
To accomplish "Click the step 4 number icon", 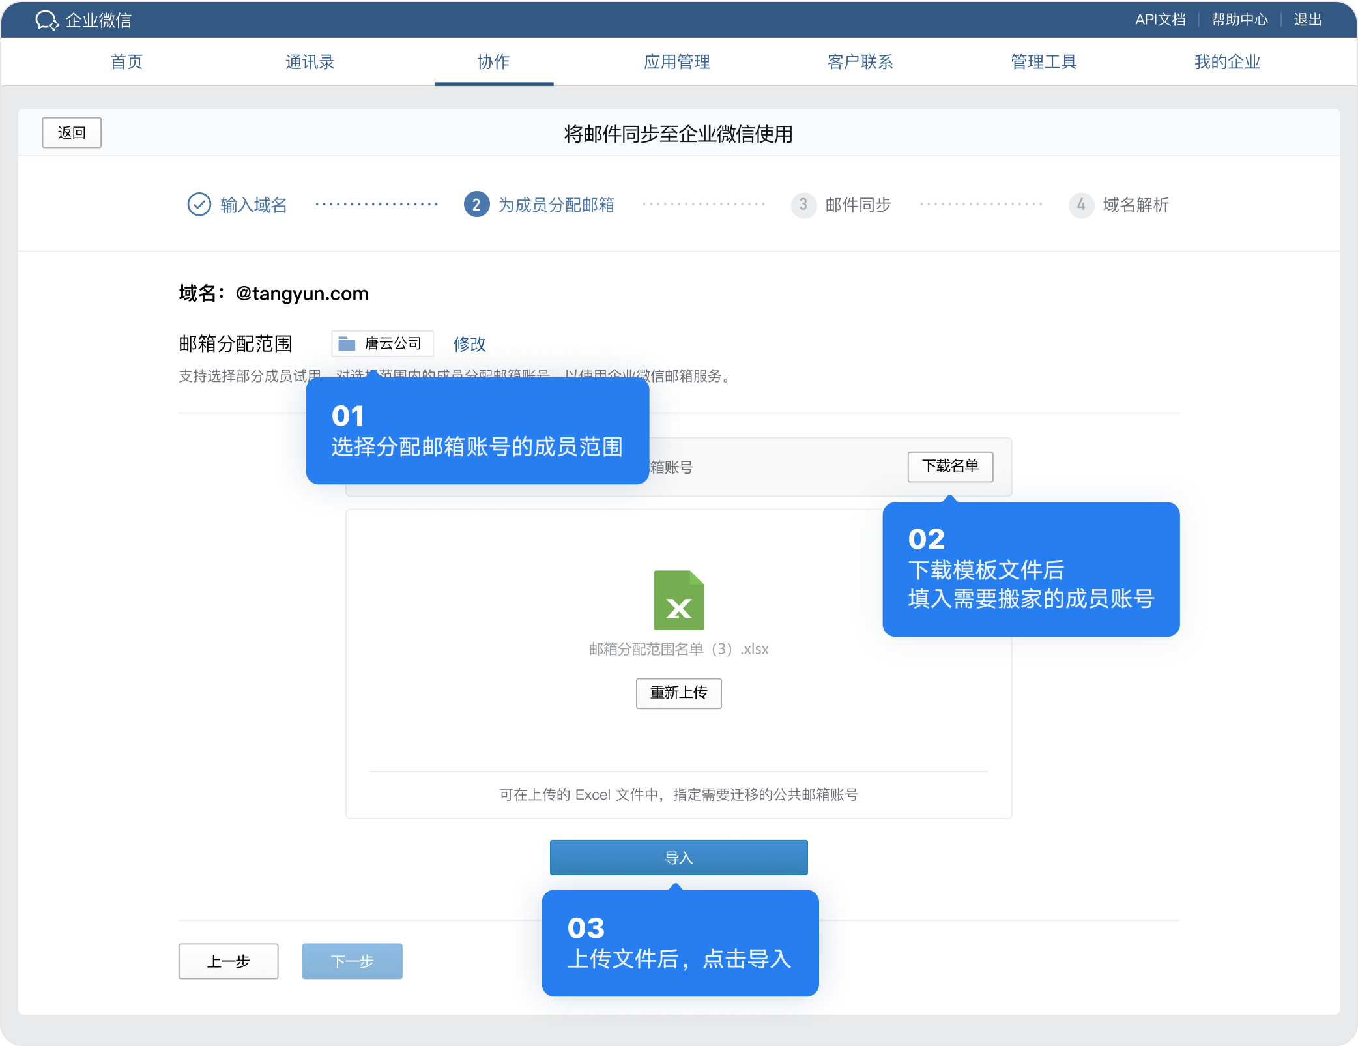I will point(1080,205).
